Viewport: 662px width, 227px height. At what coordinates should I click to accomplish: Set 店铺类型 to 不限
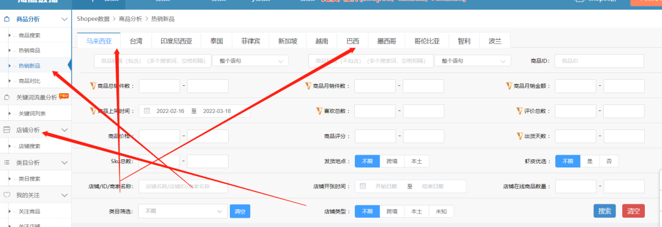click(x=367, y=212)
